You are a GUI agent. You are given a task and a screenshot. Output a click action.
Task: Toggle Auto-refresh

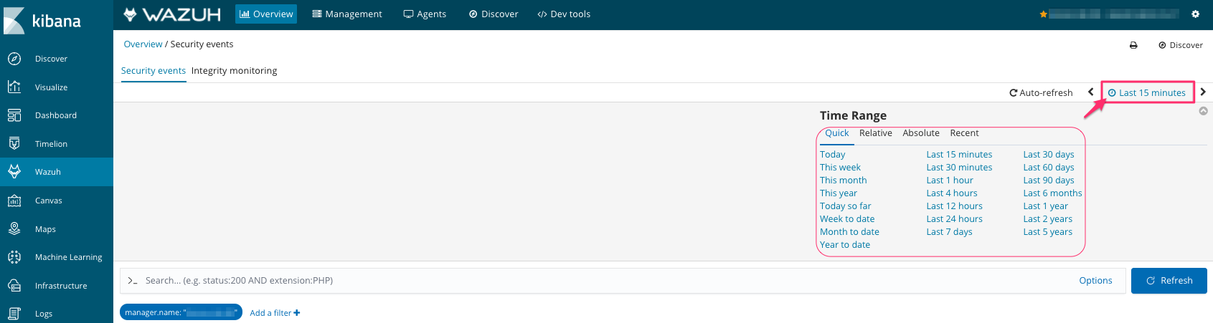click(x=1041, y=92)
